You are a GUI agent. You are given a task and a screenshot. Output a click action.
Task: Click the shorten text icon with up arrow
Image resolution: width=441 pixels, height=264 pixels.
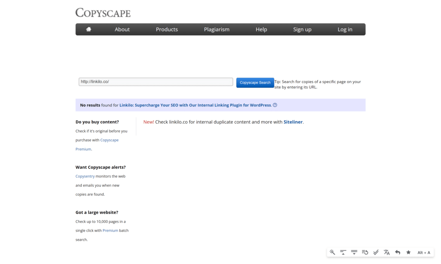click(343, 252)
